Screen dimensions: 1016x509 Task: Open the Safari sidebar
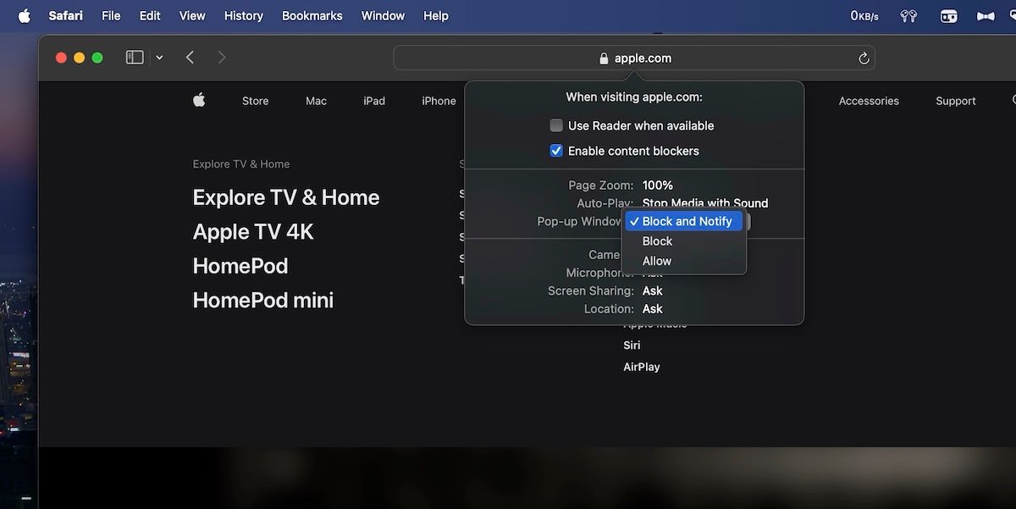134,57
